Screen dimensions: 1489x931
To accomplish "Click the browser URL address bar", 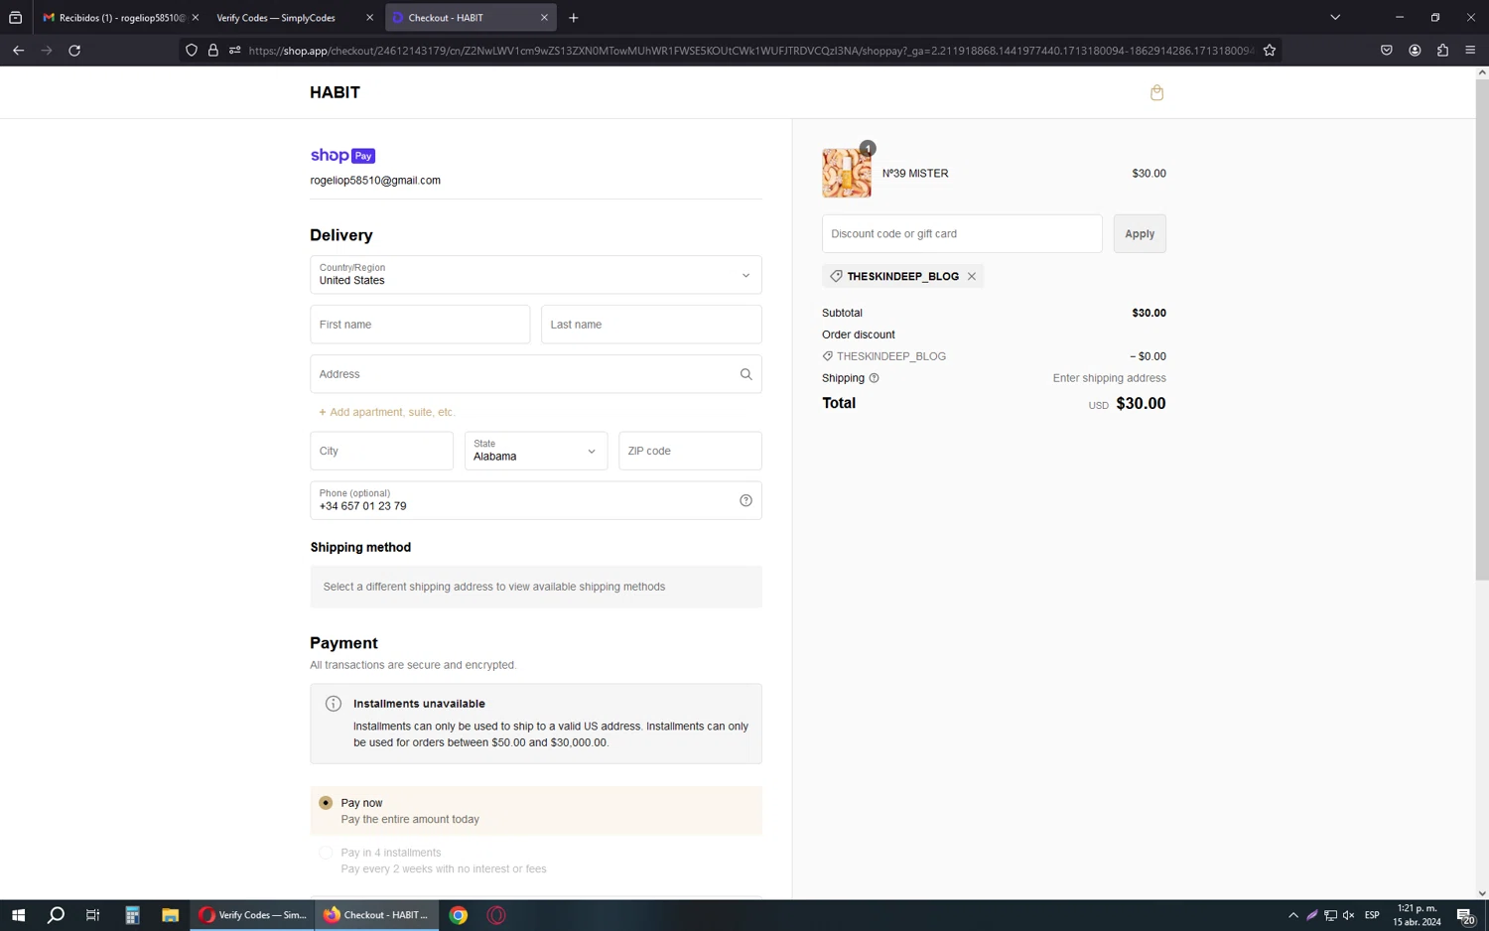I will click(750, 51).
